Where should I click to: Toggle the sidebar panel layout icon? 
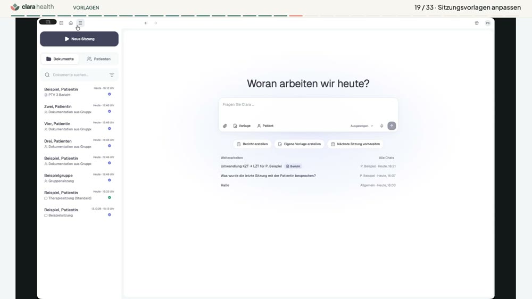click(x=61, y=23)
